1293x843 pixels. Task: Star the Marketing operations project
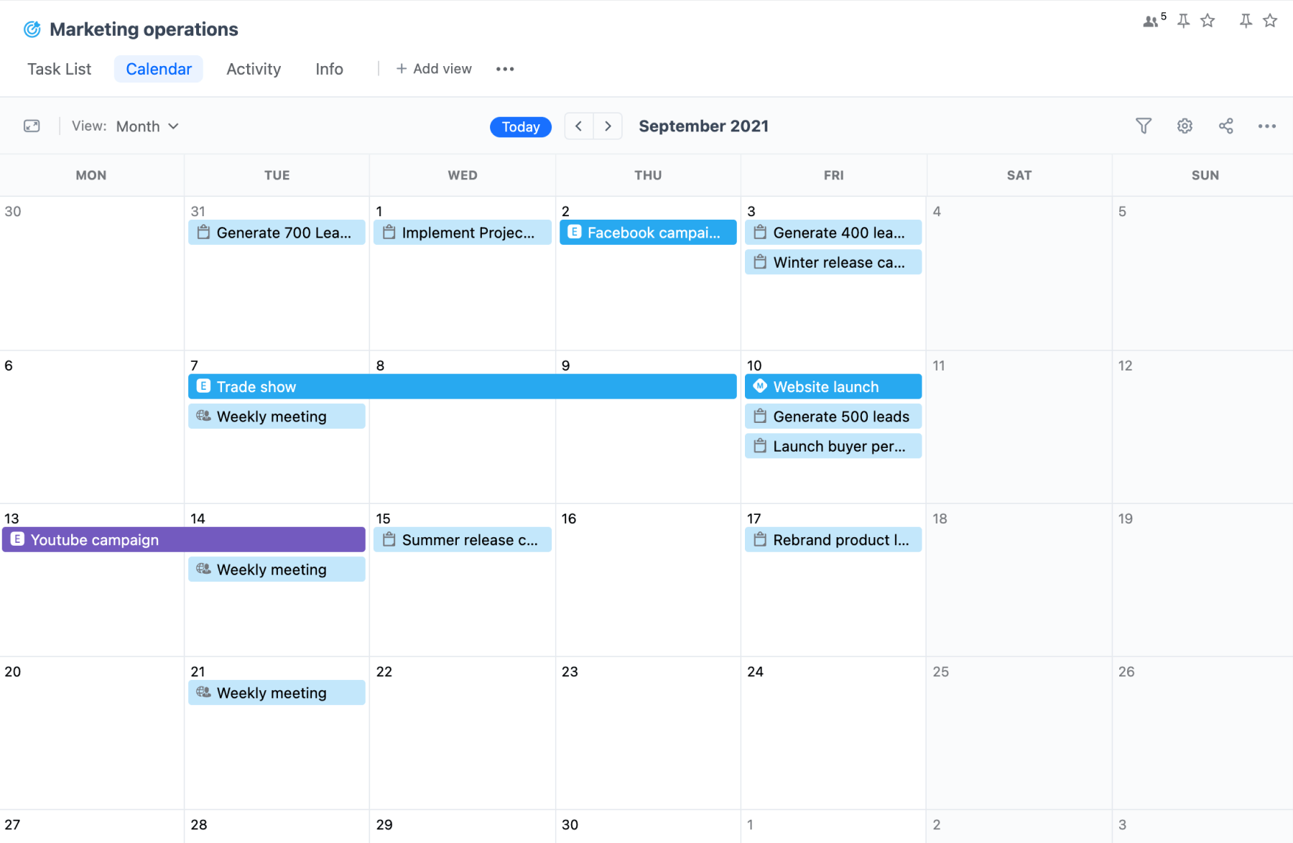[1208, 21]
